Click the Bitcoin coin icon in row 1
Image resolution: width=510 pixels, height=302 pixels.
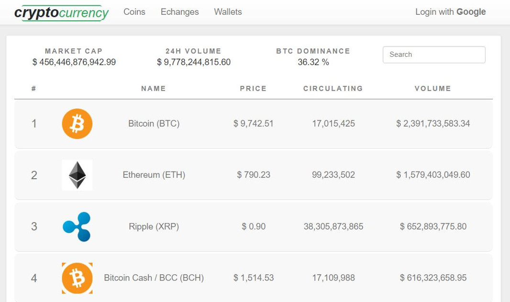[77, 124]
